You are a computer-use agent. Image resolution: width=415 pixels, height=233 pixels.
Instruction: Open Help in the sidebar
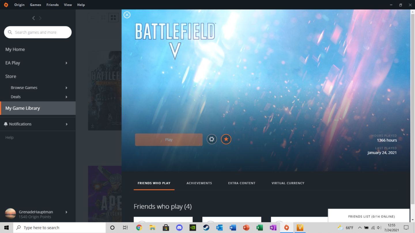10,137
